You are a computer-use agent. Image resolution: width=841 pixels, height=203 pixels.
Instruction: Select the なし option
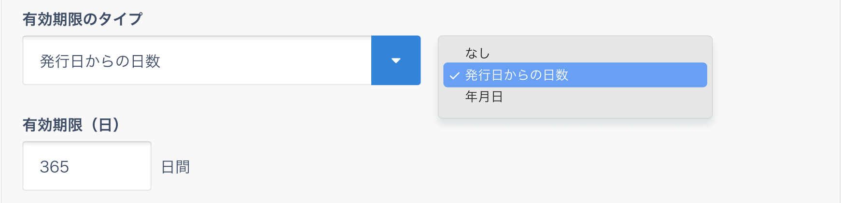click(x=477, y=53)
